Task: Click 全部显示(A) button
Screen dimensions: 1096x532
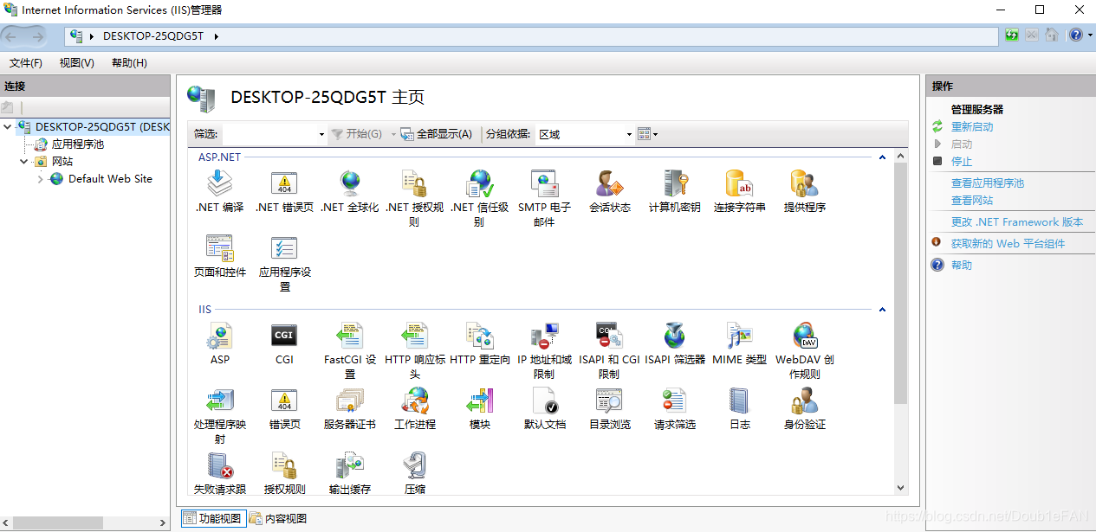Action: click(x=437, y=134)
